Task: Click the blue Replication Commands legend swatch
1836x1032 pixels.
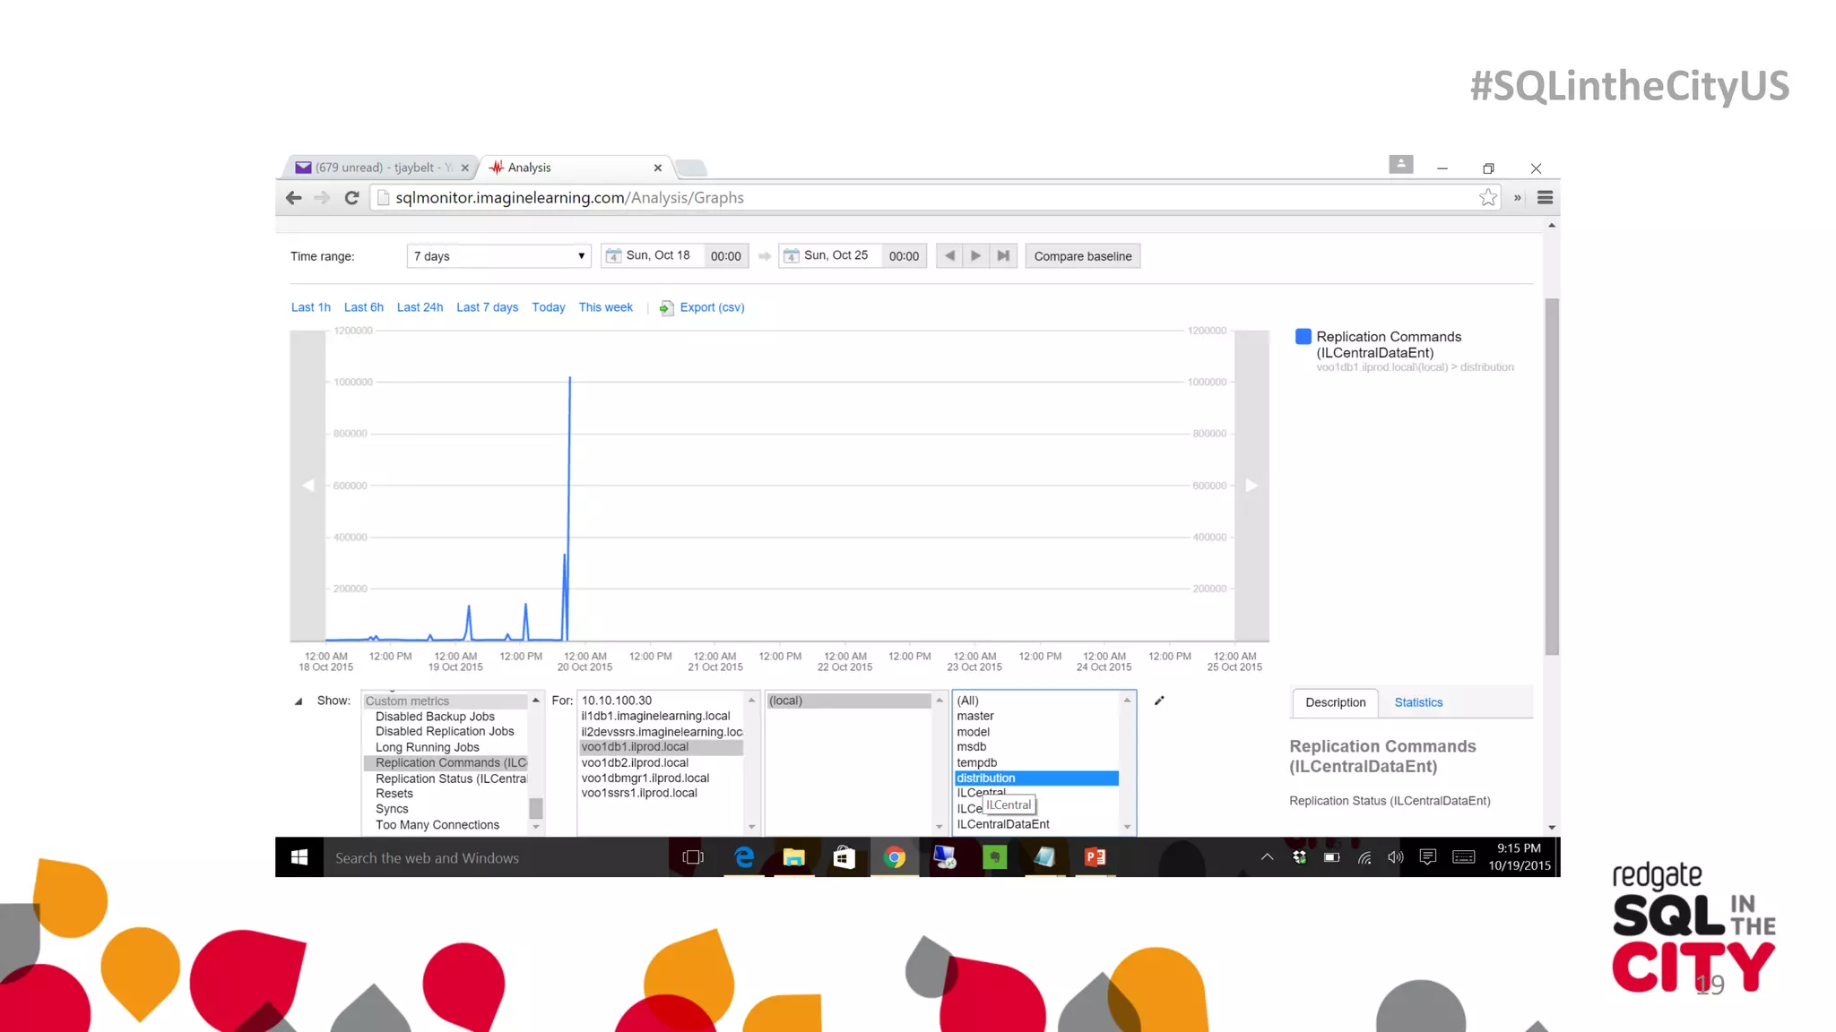Action: tap(1303, 337)
